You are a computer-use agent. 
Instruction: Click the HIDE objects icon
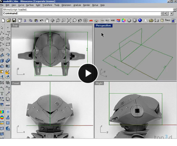(x=113, y=21)
